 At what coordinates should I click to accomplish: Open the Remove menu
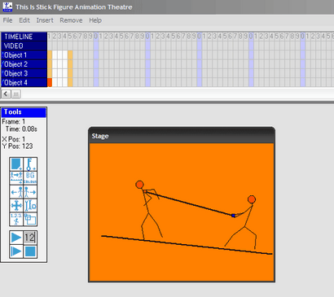point(71,20)
